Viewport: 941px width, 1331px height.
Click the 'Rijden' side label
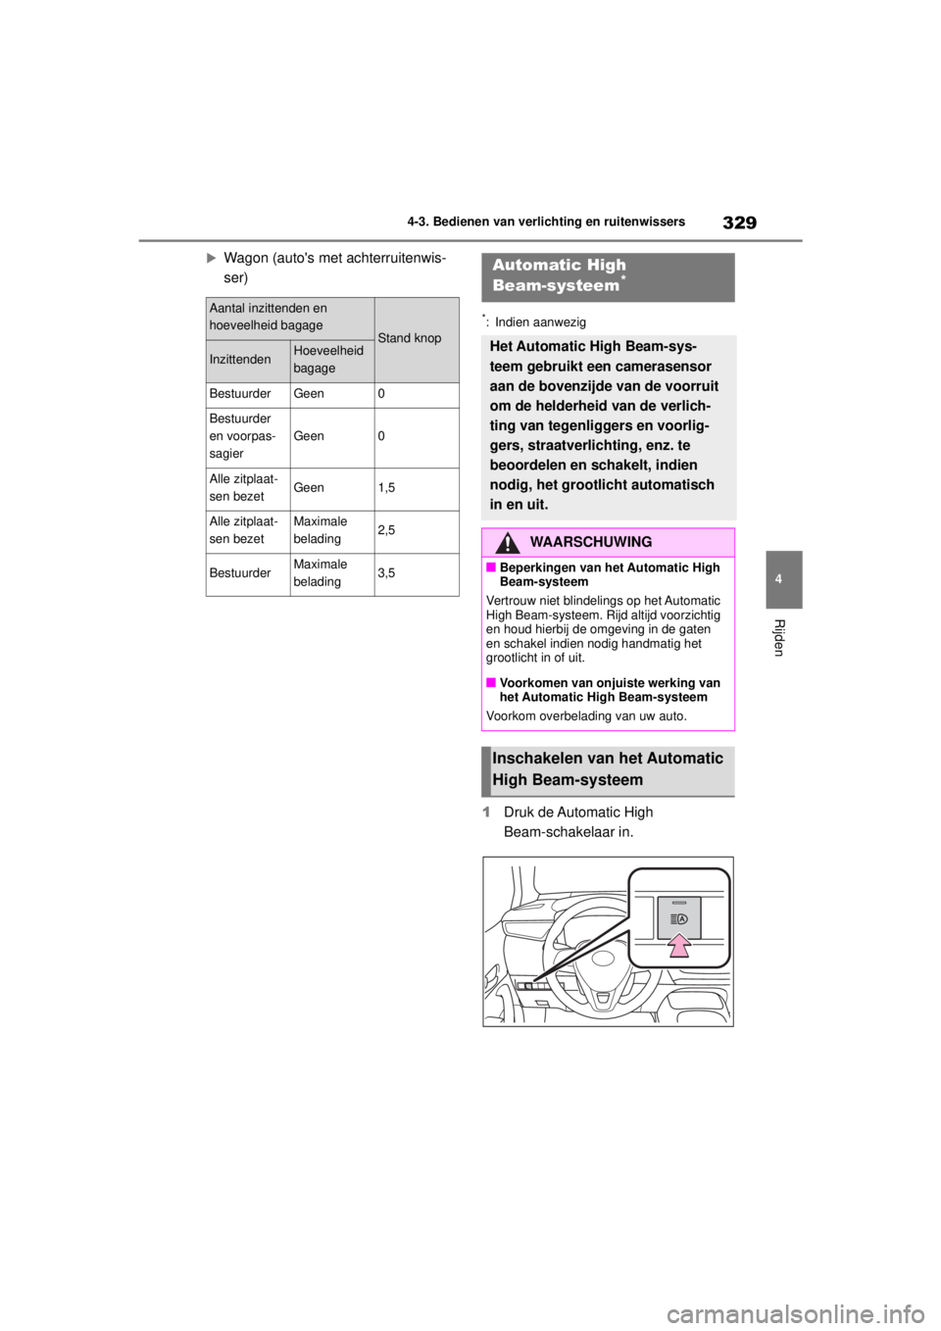(x=779, y=638)
